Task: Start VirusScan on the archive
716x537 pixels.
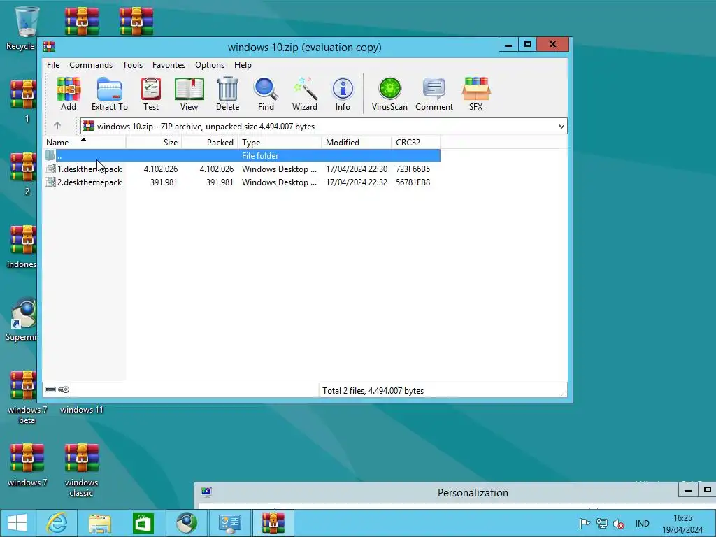Action: [389, 94]
